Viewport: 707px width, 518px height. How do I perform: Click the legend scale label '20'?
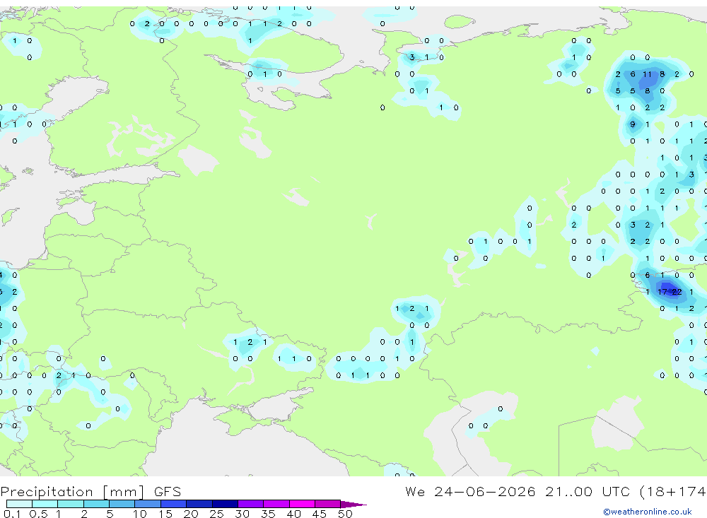tap(191, 514)
